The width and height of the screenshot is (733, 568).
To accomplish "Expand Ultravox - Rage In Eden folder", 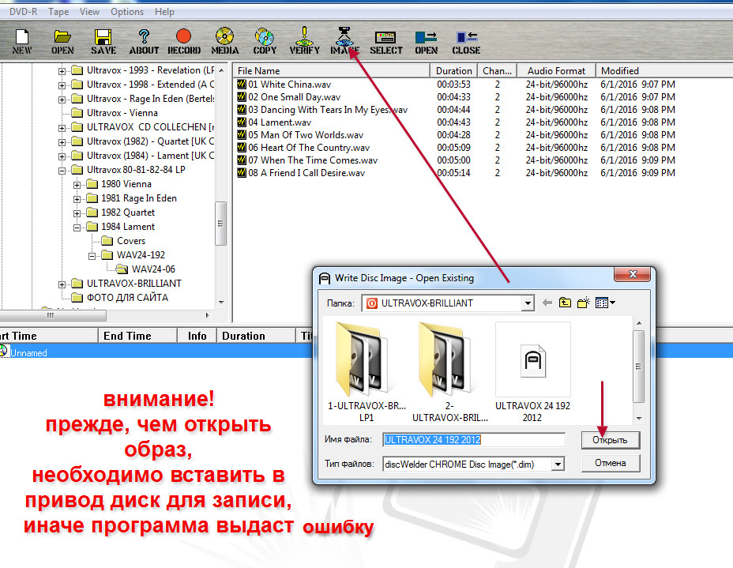I will [x=62, y=100].
